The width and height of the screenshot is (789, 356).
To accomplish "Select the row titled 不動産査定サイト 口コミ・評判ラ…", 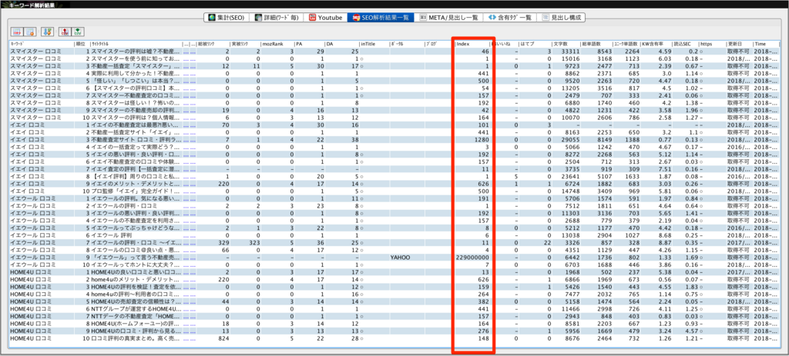I will pos(394,140).
